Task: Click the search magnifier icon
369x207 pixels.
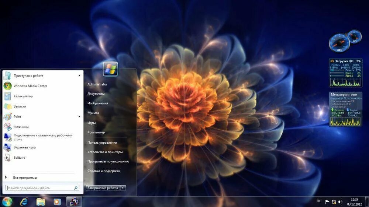Action: click(76, 188)
